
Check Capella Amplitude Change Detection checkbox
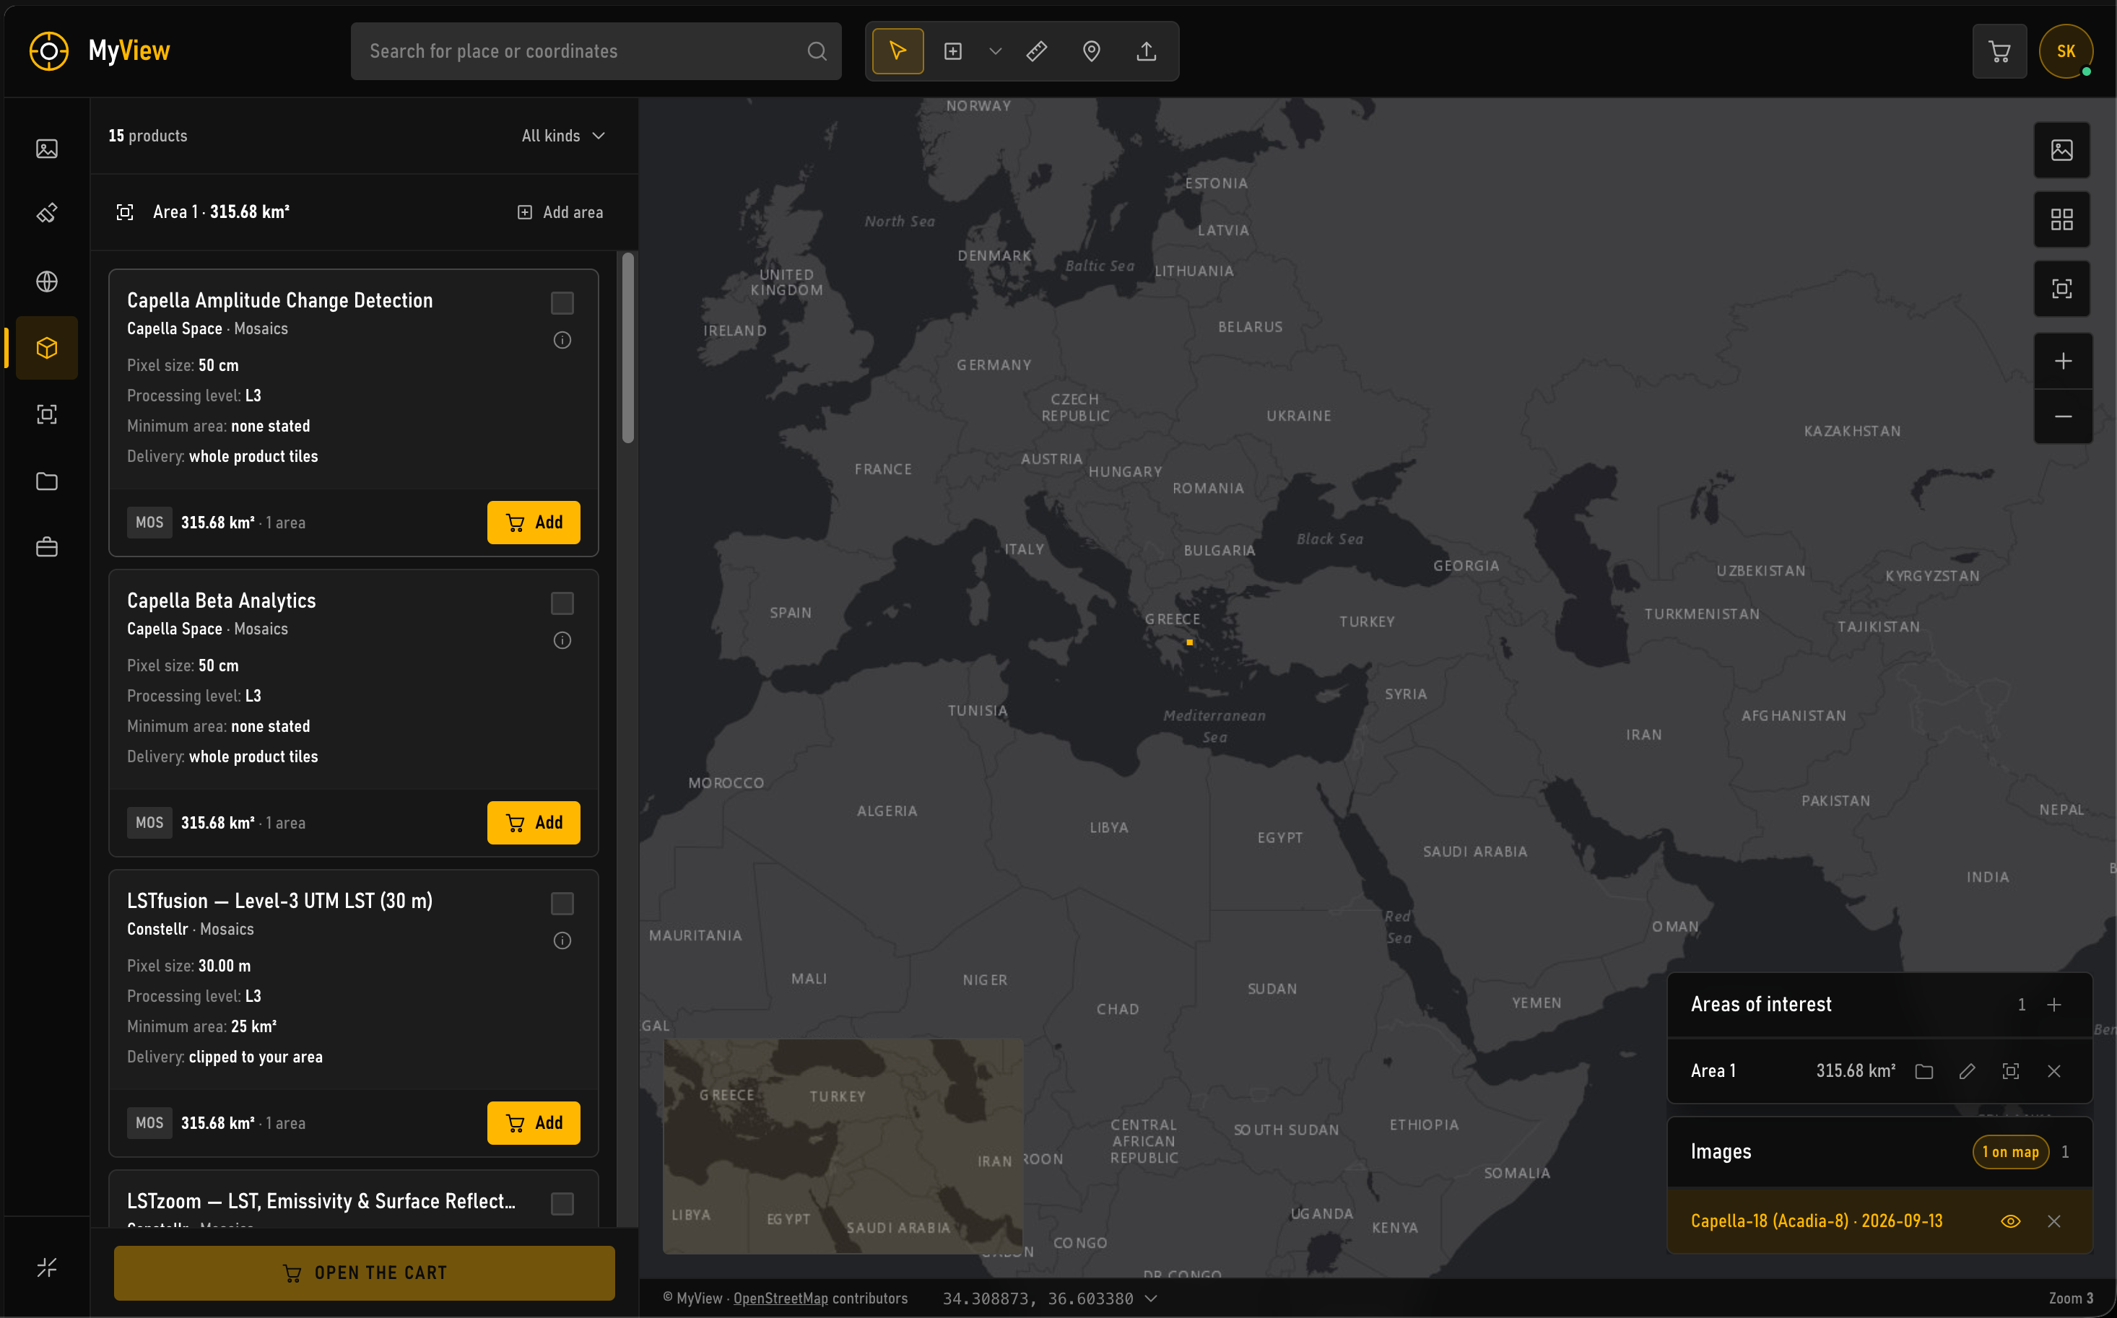click(x=562, y=303)
